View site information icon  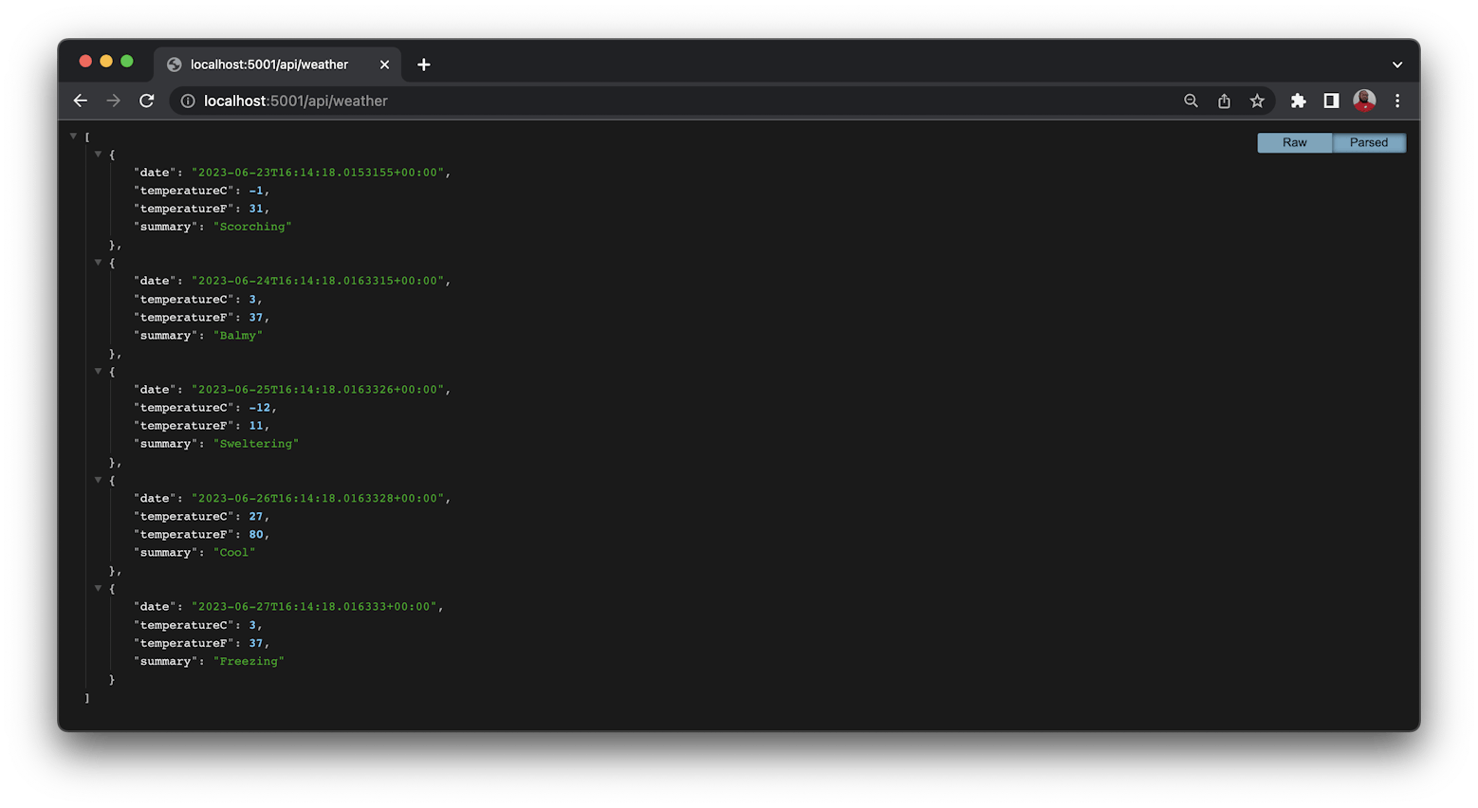pyautogui.click(x=188, y=101)
